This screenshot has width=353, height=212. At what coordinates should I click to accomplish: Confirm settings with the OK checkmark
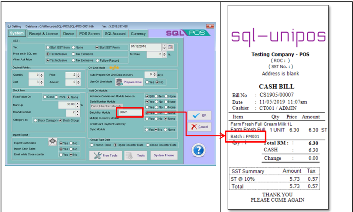(199, 116)
